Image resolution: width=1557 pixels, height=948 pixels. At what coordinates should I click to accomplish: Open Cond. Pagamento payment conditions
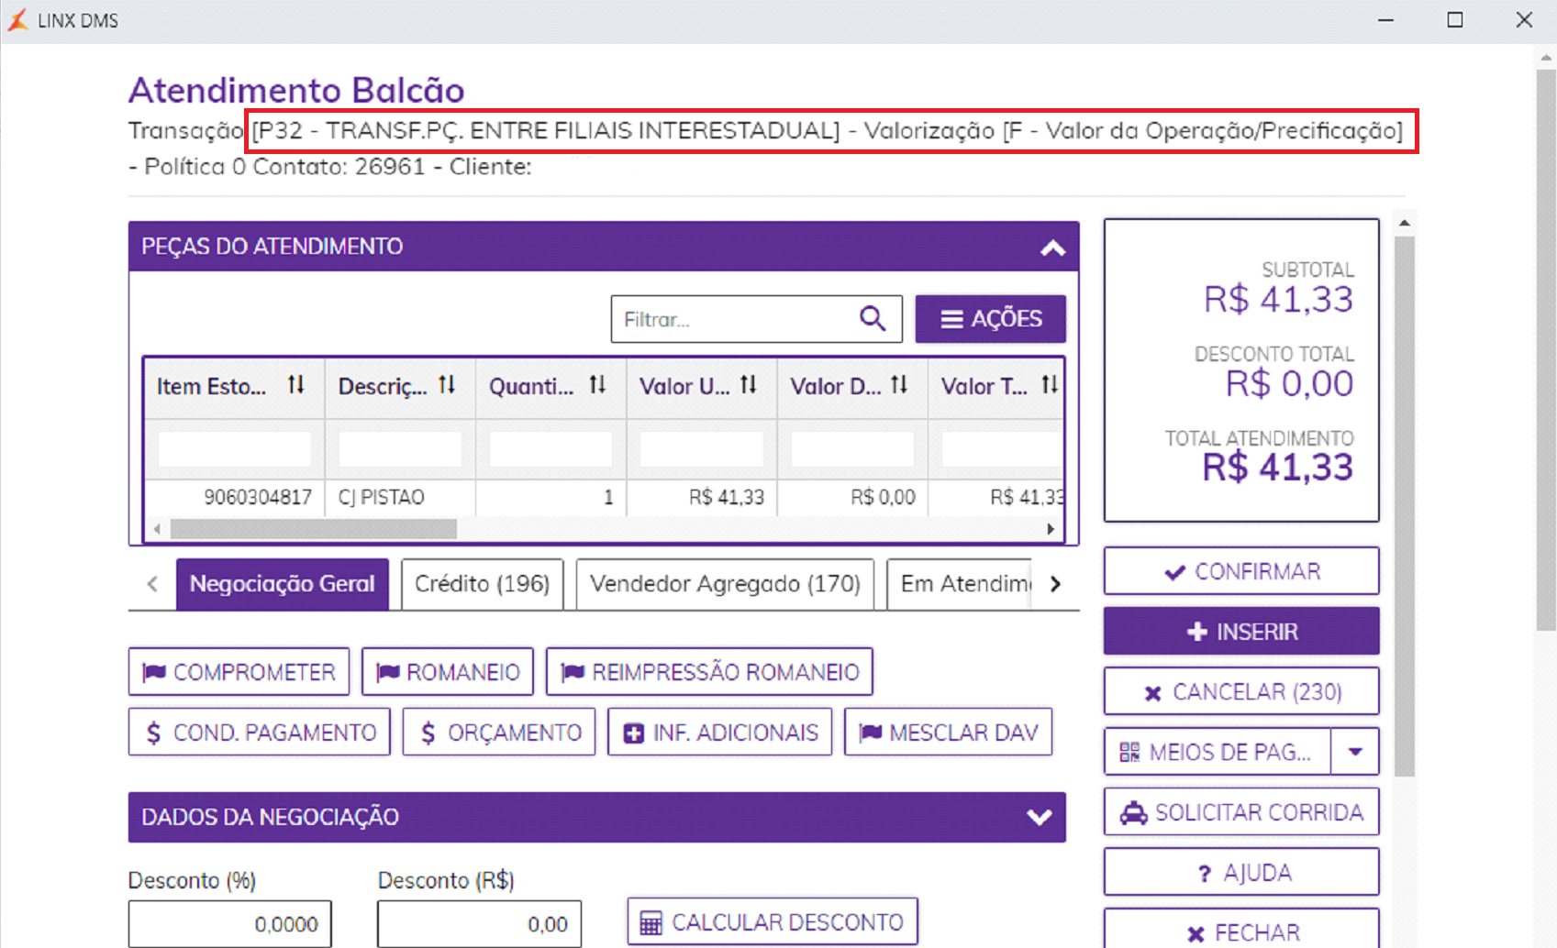tap(260, 732)
